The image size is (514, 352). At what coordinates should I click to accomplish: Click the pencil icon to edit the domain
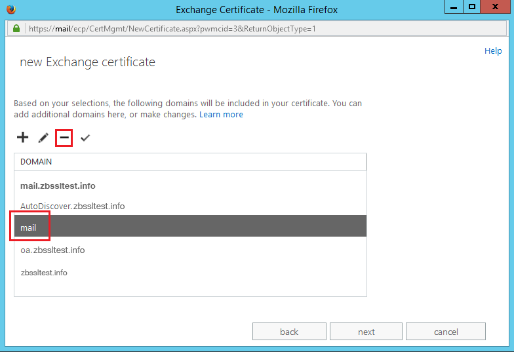tap(43, 138)
